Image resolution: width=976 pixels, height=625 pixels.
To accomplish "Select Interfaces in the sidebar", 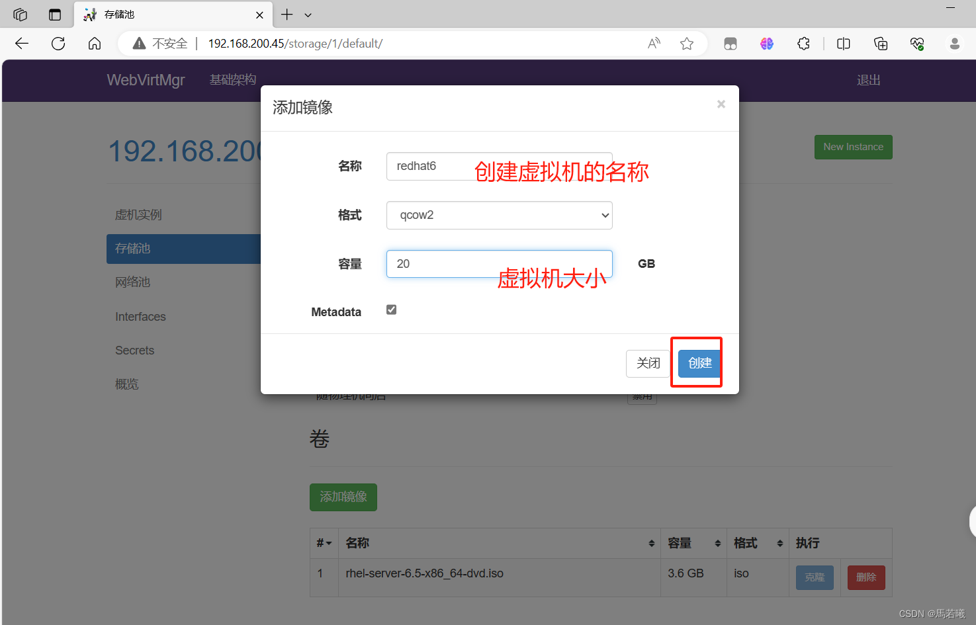I will point(140,317).
